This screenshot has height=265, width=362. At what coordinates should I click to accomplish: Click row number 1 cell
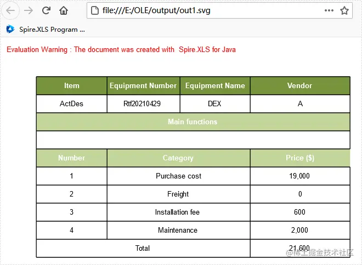coord(71,176)
